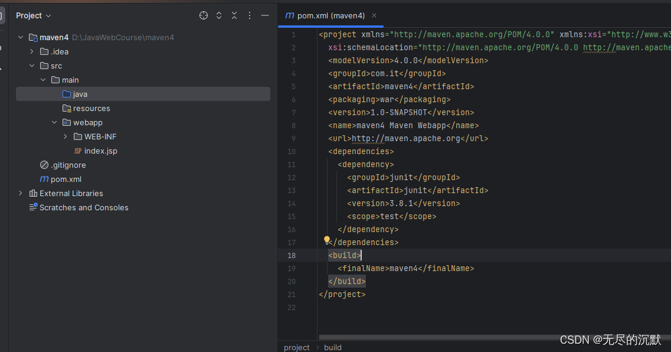Click the editor horizontal scrollbar
Viewport: 671px width, 352px height.
(x=495, y=337)
